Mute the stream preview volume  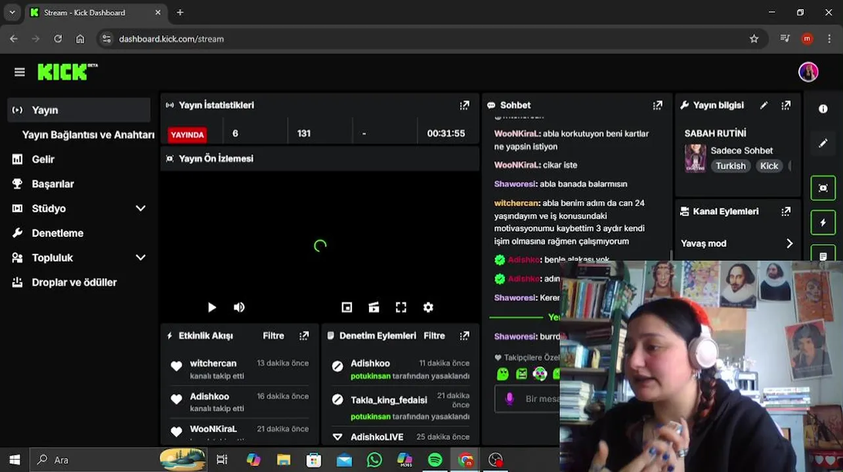[x=239, y=307]
